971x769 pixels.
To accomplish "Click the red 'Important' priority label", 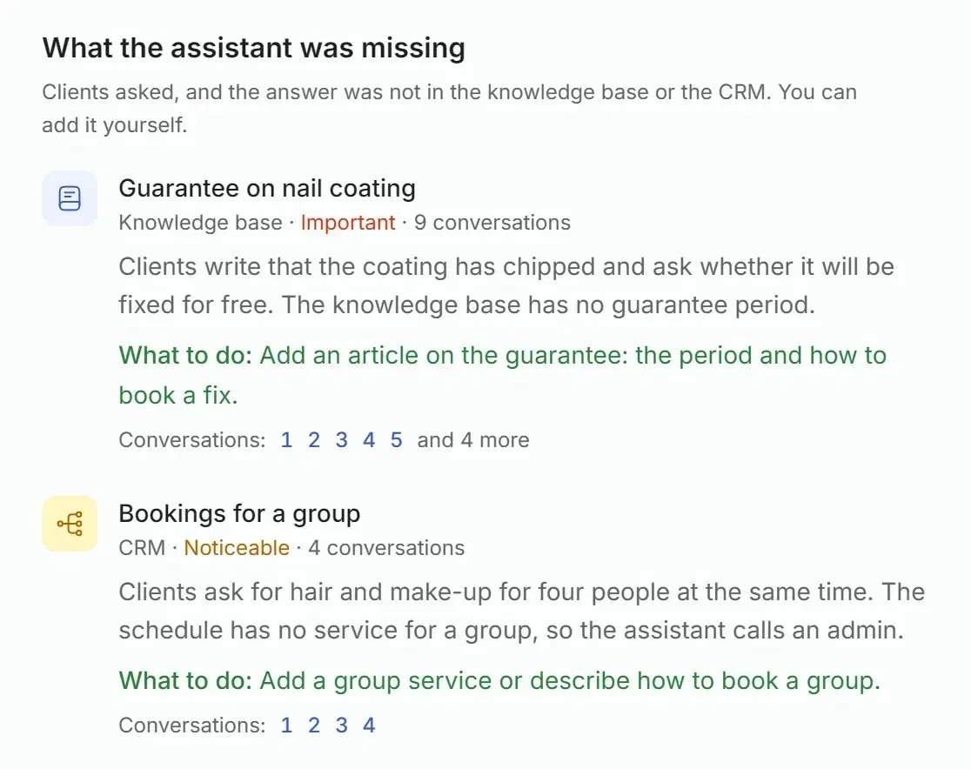I will (348, 223).
